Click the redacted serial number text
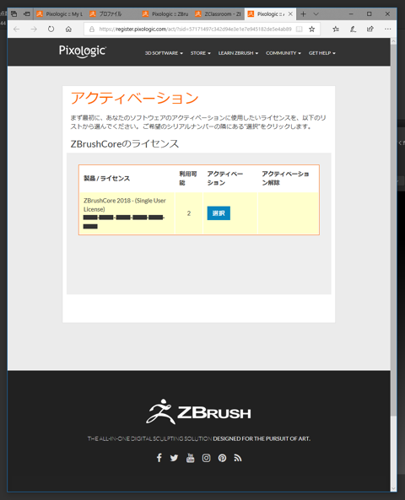Viewport: 405px width, 500px height. [124, 222]
